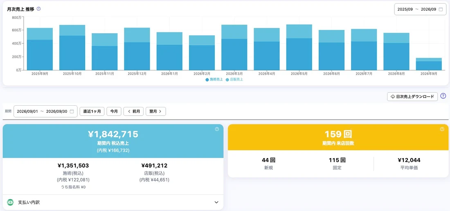450x211 pixels.
Task: Click the 2026年4月 bar in chart
Action: (x=267, y=49)
